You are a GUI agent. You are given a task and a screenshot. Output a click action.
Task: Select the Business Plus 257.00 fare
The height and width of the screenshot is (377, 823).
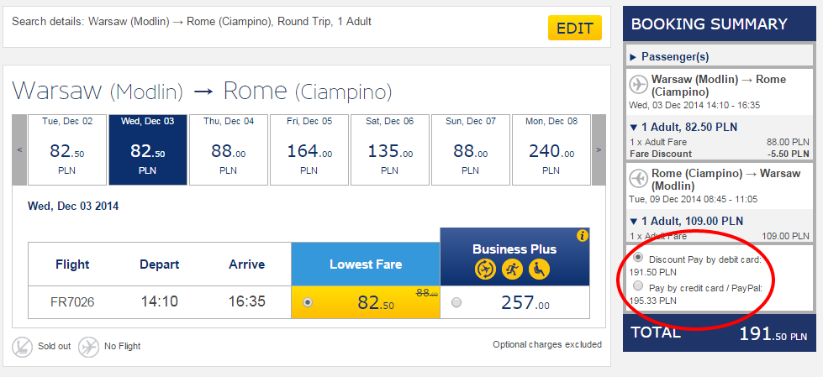(456, 302)
